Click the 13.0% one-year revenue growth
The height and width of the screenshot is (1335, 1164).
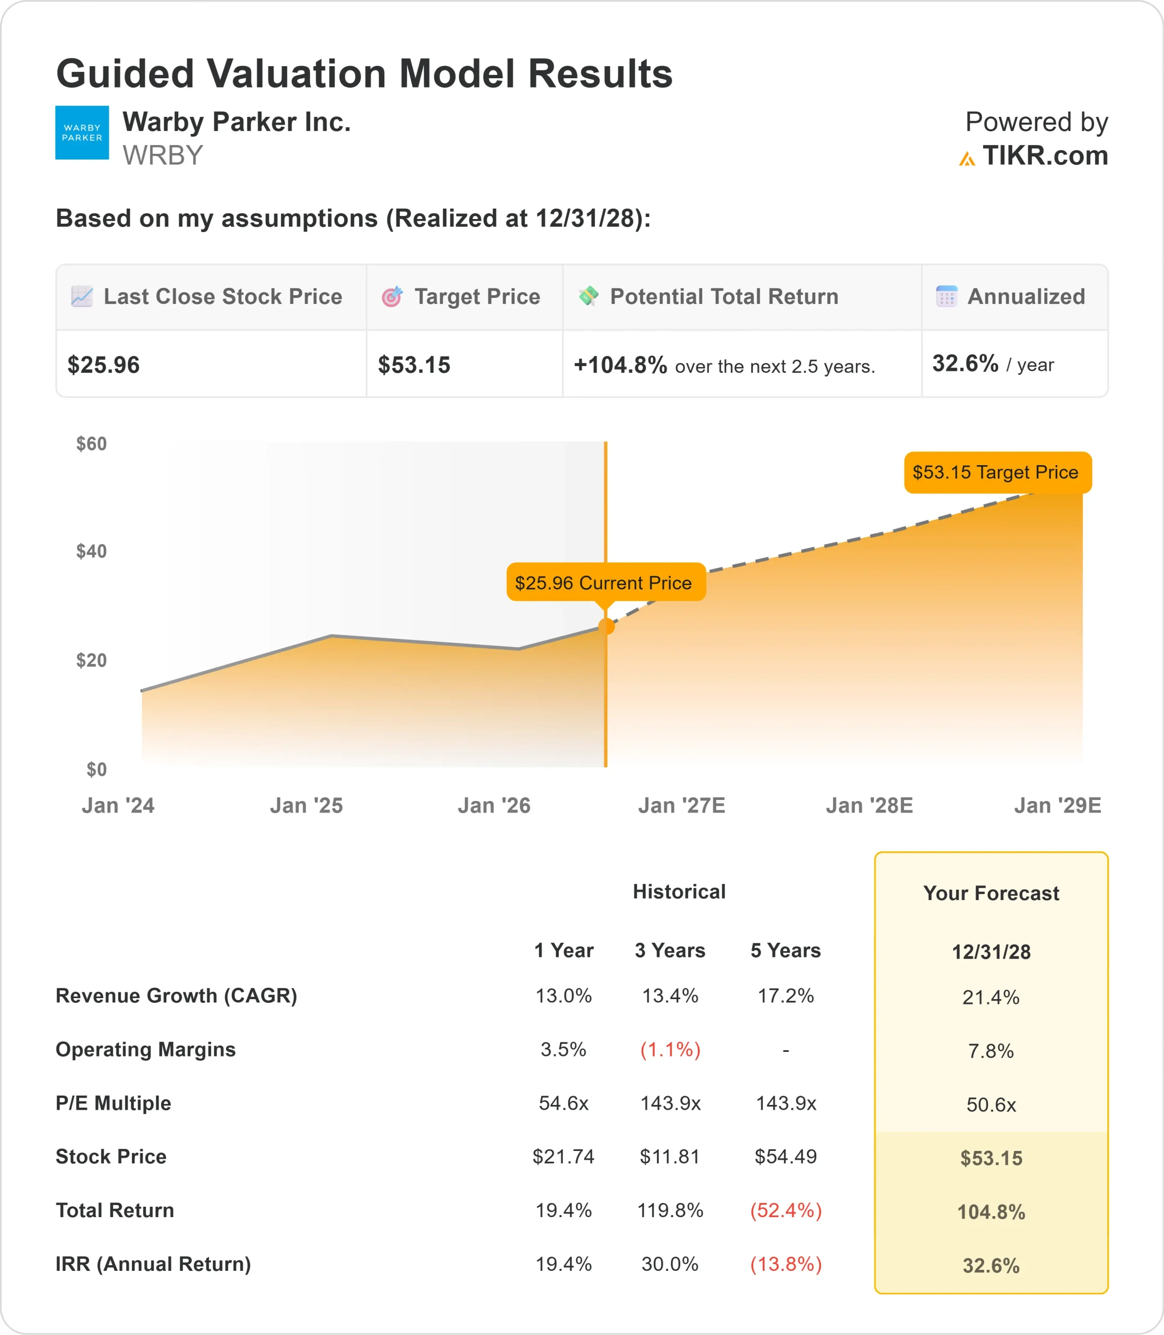[x=564, y=996]
